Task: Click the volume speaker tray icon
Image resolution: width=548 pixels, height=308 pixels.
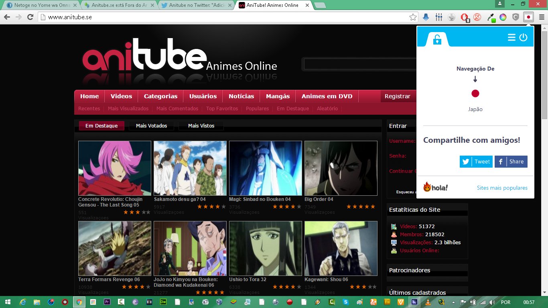Action: [492, 302]
